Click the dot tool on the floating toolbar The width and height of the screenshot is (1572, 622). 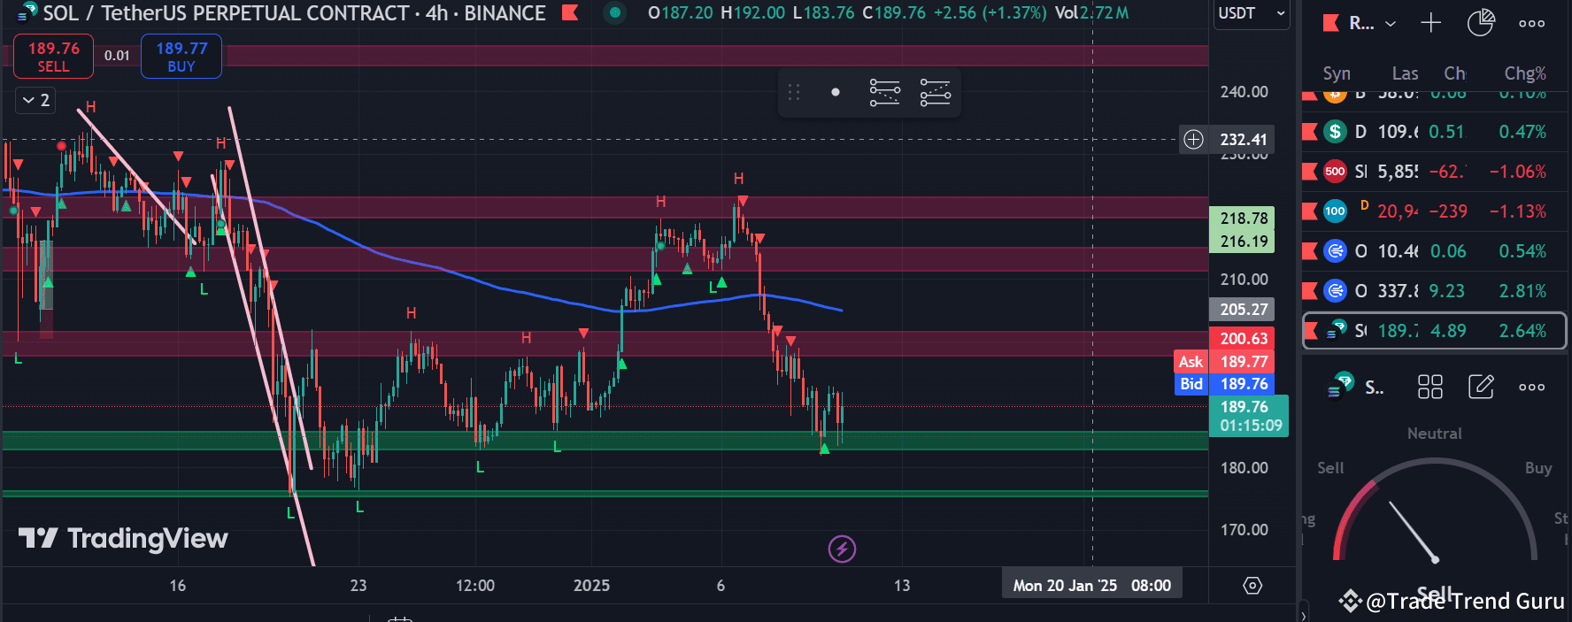click(835, 92)
